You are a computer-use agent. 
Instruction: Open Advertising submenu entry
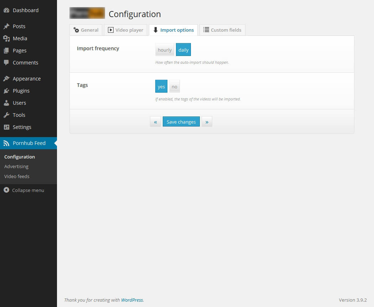coord(16,167)
